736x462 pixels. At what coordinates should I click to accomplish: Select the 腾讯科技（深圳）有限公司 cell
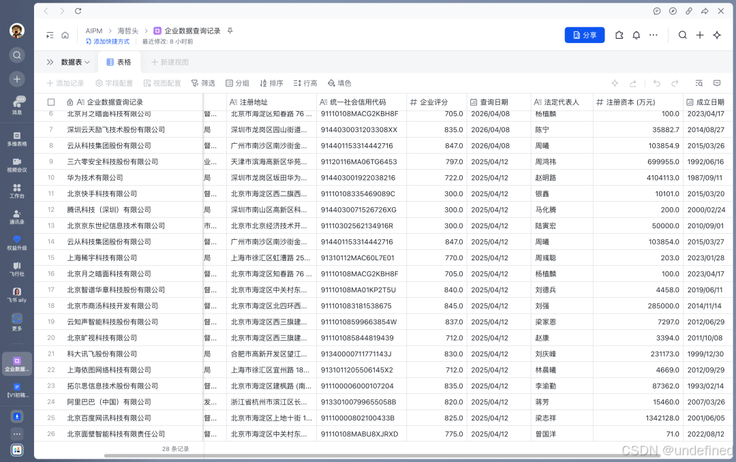pos(119,209)
